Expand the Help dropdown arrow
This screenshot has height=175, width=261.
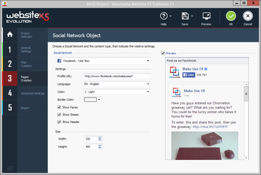170,16
